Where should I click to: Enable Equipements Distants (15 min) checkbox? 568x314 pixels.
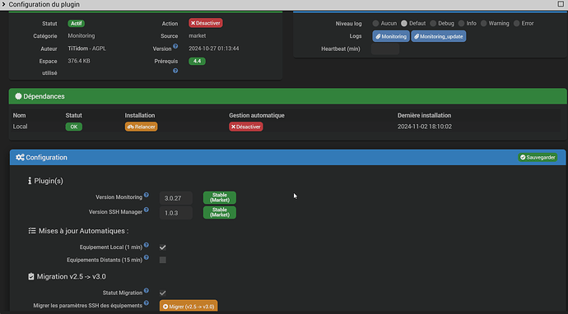coord(163,260)
